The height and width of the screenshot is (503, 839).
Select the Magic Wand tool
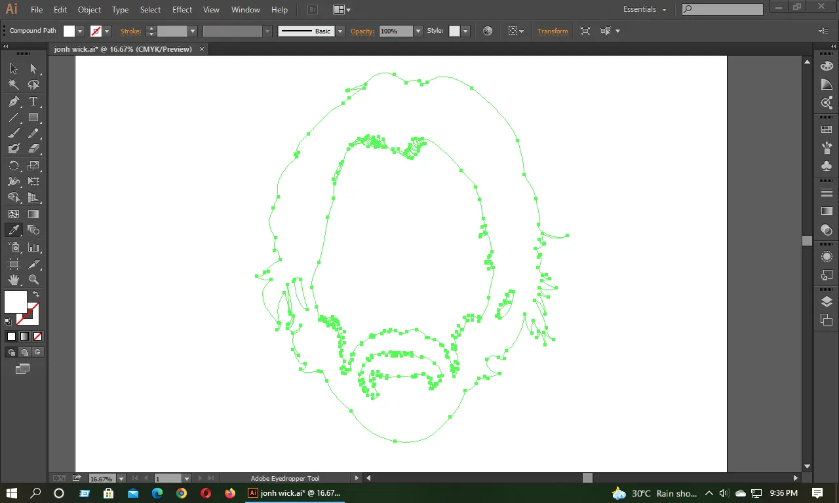click(x=14, y=84)
